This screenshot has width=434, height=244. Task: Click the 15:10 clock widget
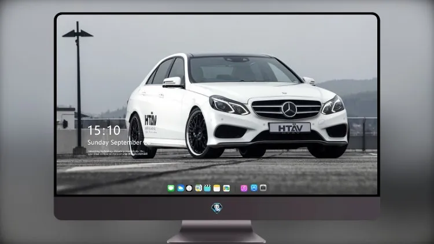[104, 130]
